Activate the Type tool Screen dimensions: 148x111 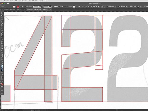2,26
